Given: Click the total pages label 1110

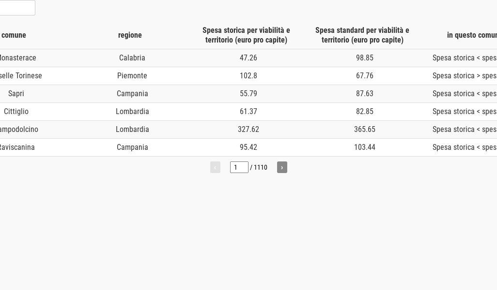Looking at the screenshot, I should [261, 168].
